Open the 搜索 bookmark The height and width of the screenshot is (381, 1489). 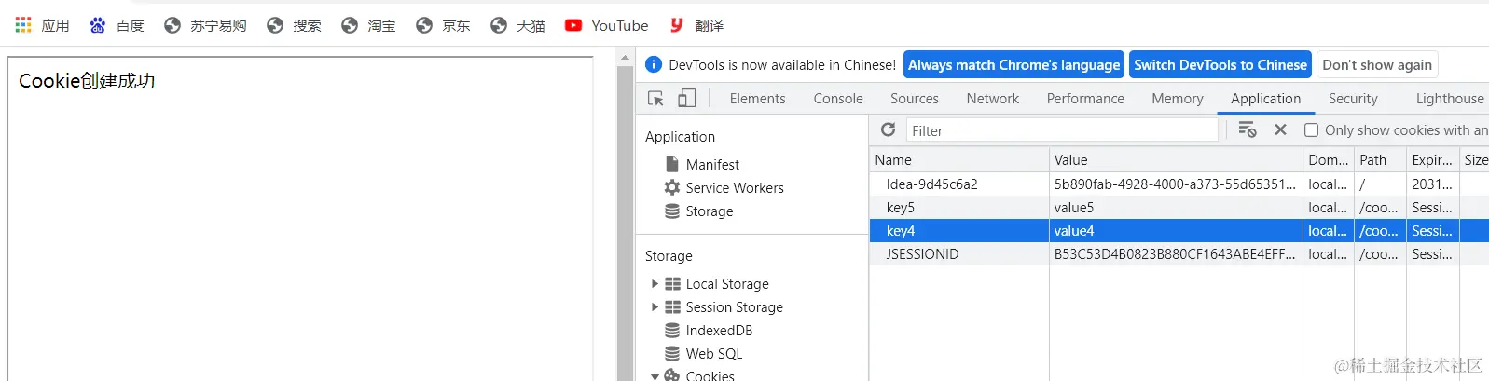point(294,25)
